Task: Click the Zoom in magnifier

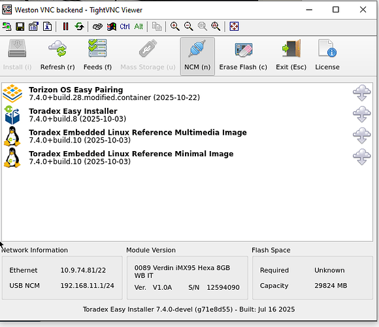Action: click(x=174, y=26)
